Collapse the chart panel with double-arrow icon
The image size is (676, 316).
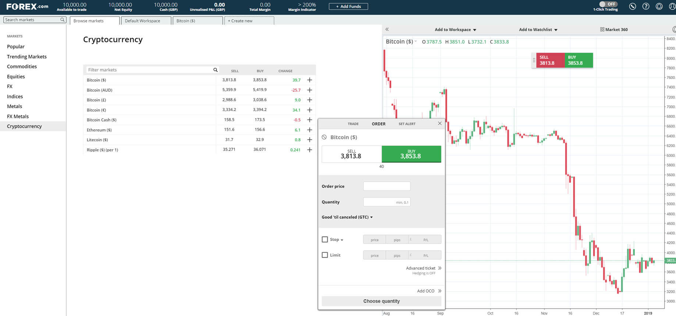[x=387, y=29]
